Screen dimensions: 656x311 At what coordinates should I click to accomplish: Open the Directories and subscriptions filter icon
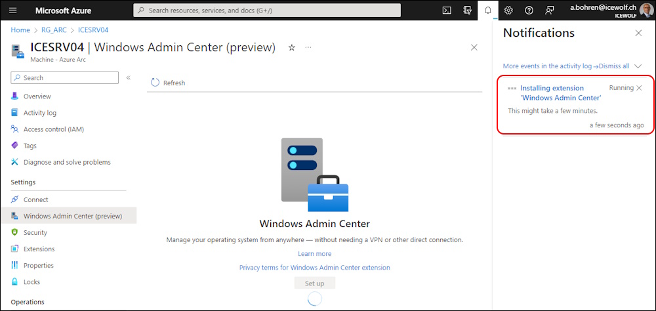coord(467,10)
